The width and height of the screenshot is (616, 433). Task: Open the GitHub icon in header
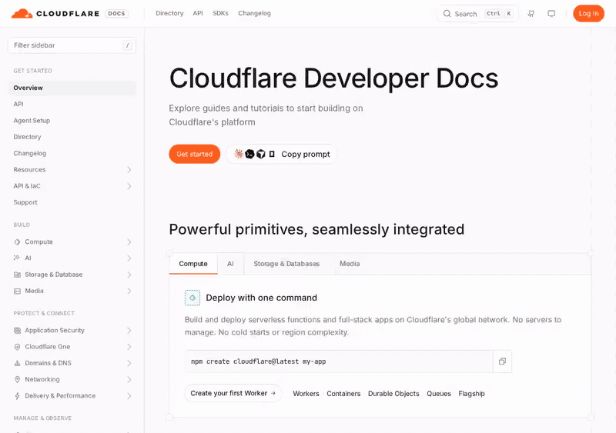pyautogui.click(x=531, y=14)
